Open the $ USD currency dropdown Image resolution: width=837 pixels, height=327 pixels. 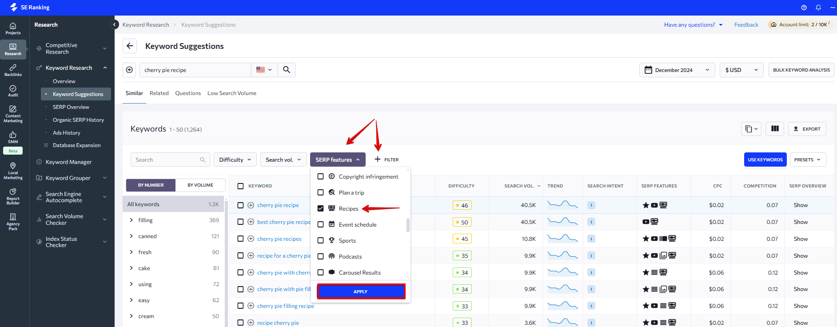coord(741,70)
